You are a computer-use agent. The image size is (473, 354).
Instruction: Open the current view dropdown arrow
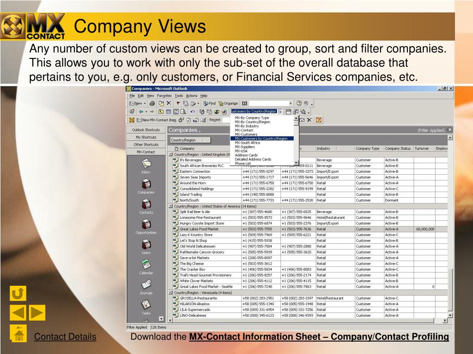click(x=280, y=112)
